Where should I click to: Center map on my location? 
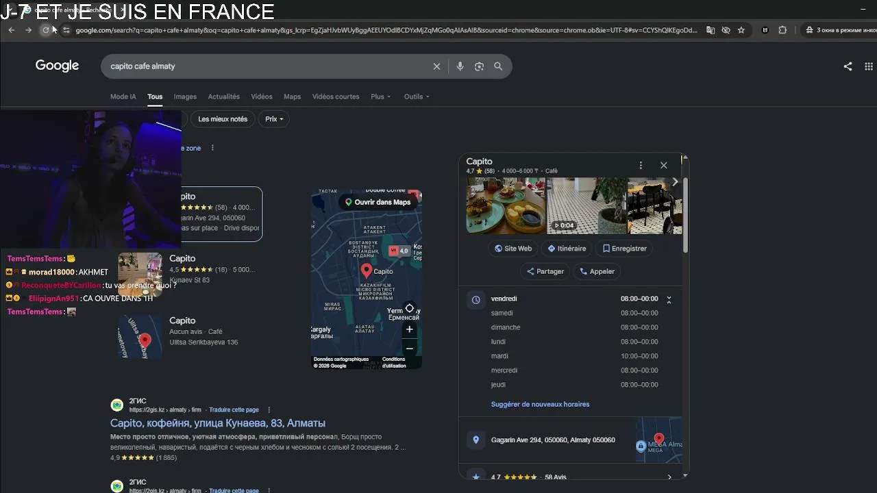click(x=409, y=308)
